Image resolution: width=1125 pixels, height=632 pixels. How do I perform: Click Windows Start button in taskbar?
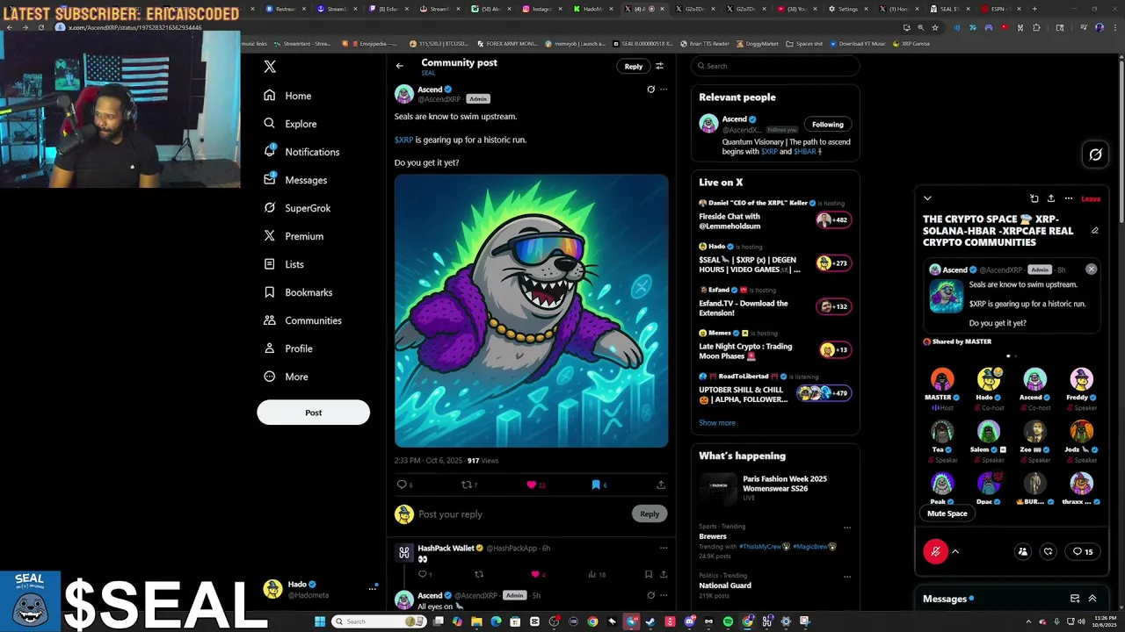(x=320, y=621)
